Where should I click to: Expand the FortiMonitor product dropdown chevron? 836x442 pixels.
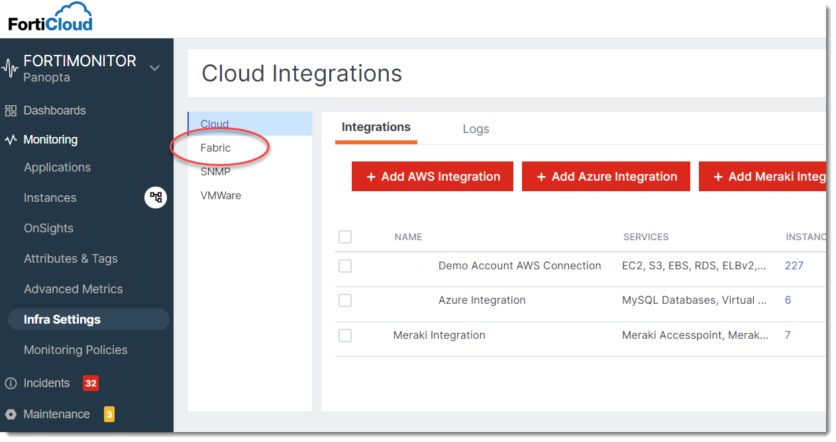154,67
